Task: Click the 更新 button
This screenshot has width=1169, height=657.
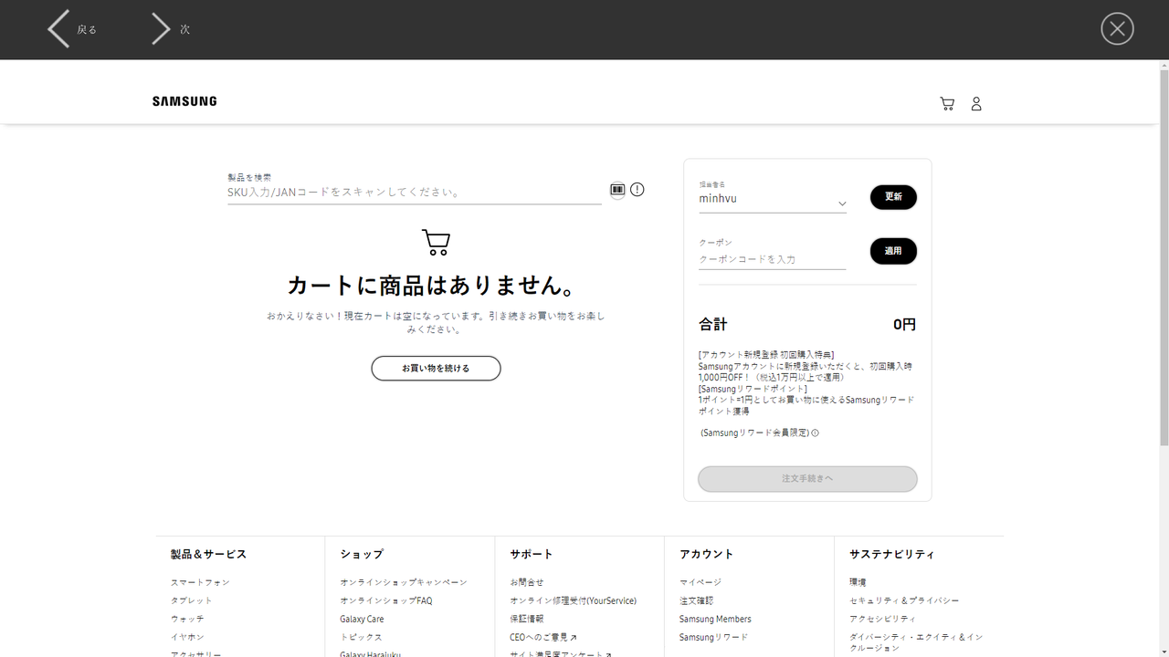Action: [x=893, y=197]
